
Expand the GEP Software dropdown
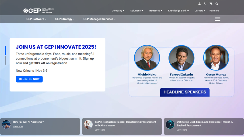tap(36, 19)
